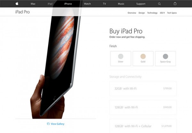The height and width of the screenshot is (133, 192).
Task: Choose the Space Gray finish option
Action: click(x=165, y=59)
